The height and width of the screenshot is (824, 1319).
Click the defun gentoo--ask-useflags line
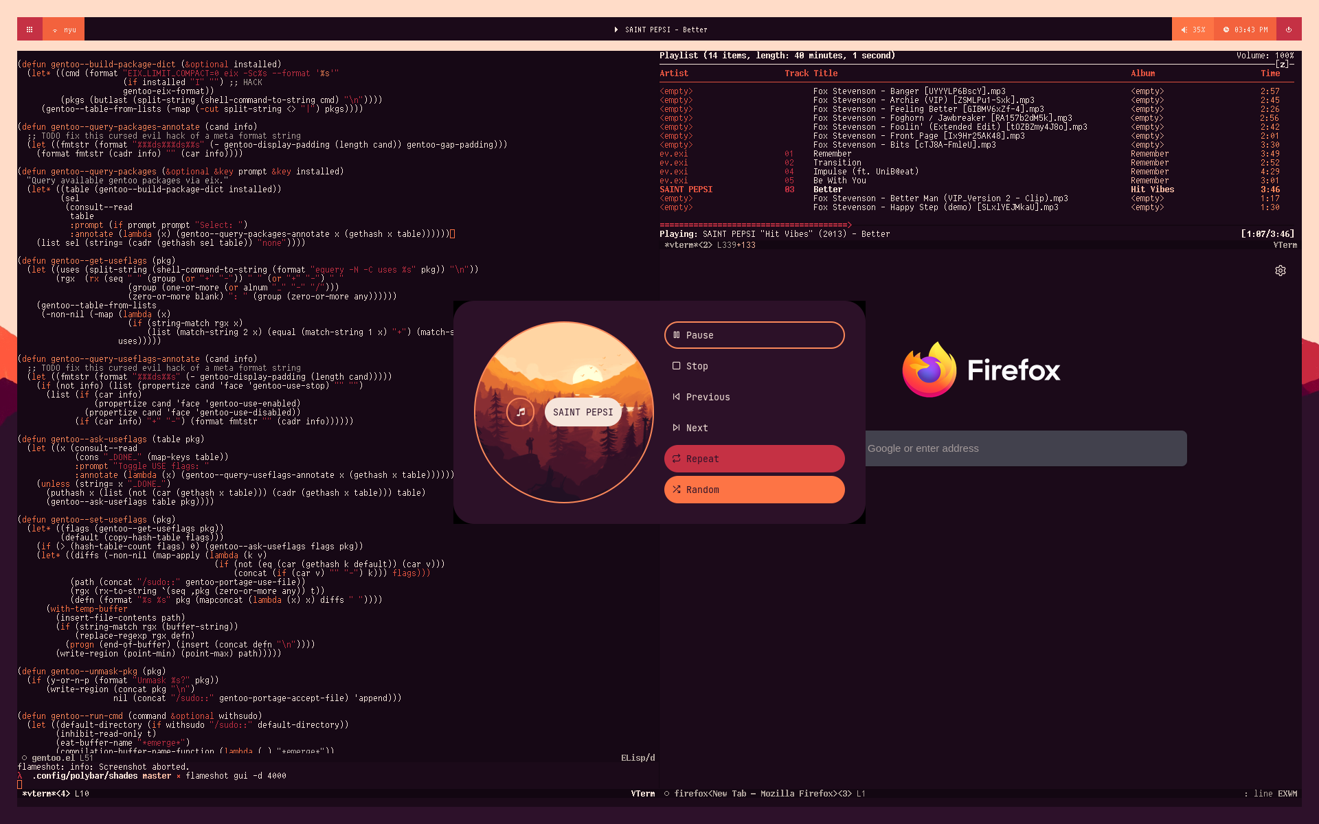click(x=111, y=439)
